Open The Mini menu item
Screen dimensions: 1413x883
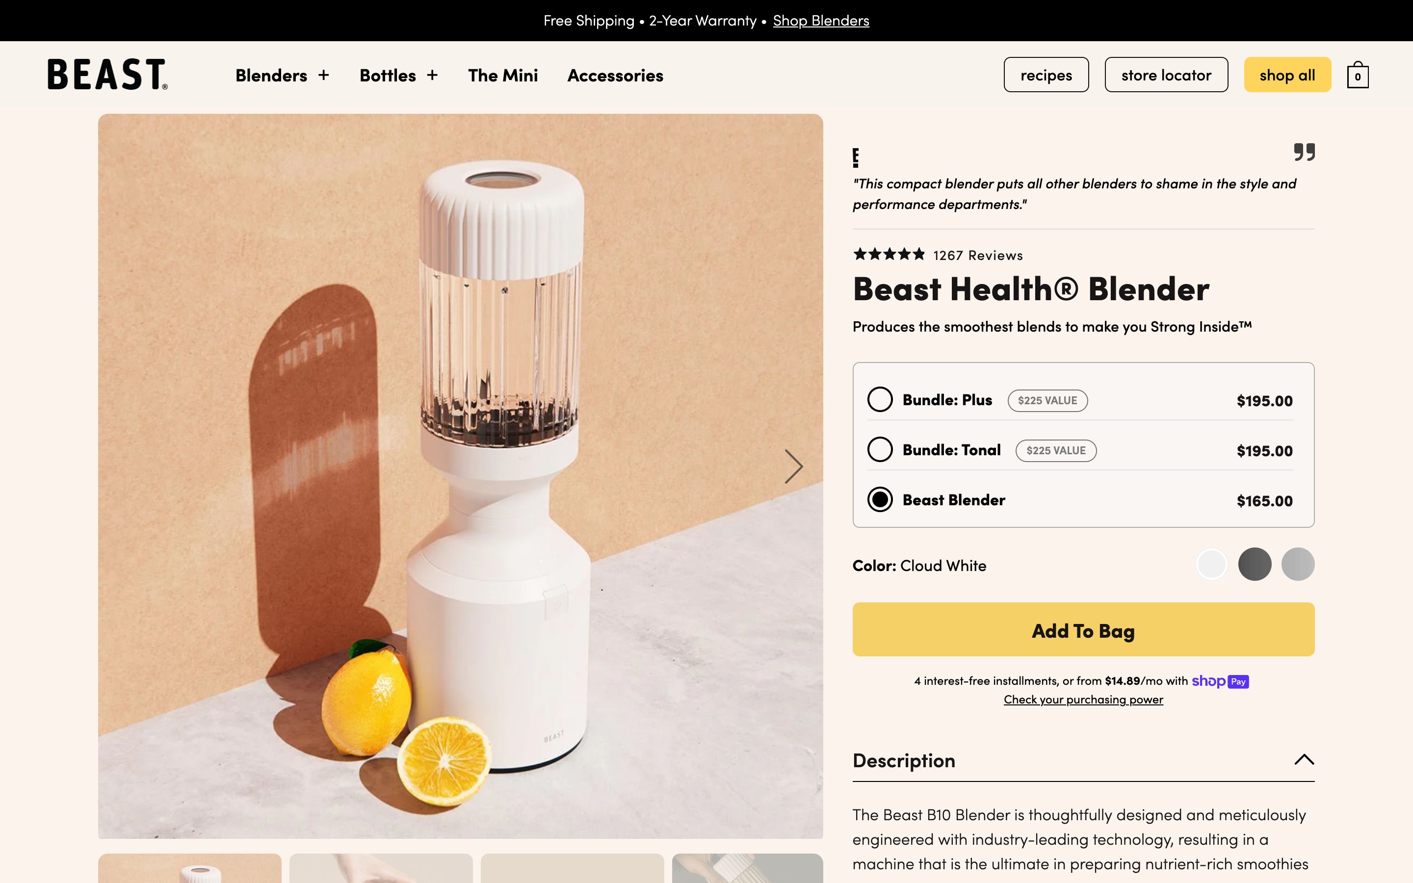(503, 76)
